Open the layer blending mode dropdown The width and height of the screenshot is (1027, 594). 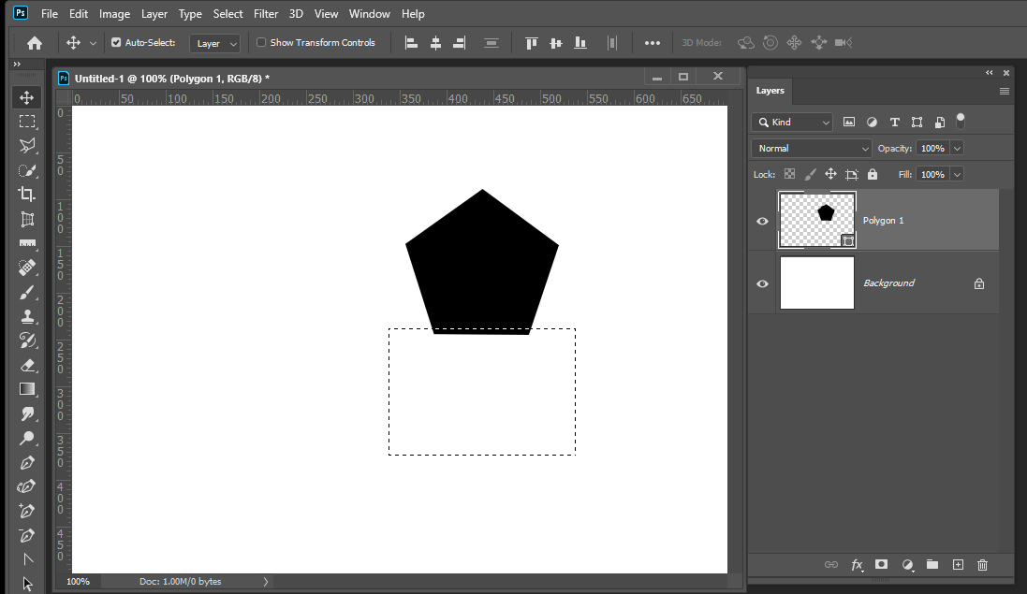[x=810, y=148]
